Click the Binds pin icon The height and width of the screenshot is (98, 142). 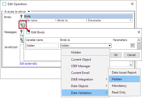21,16
